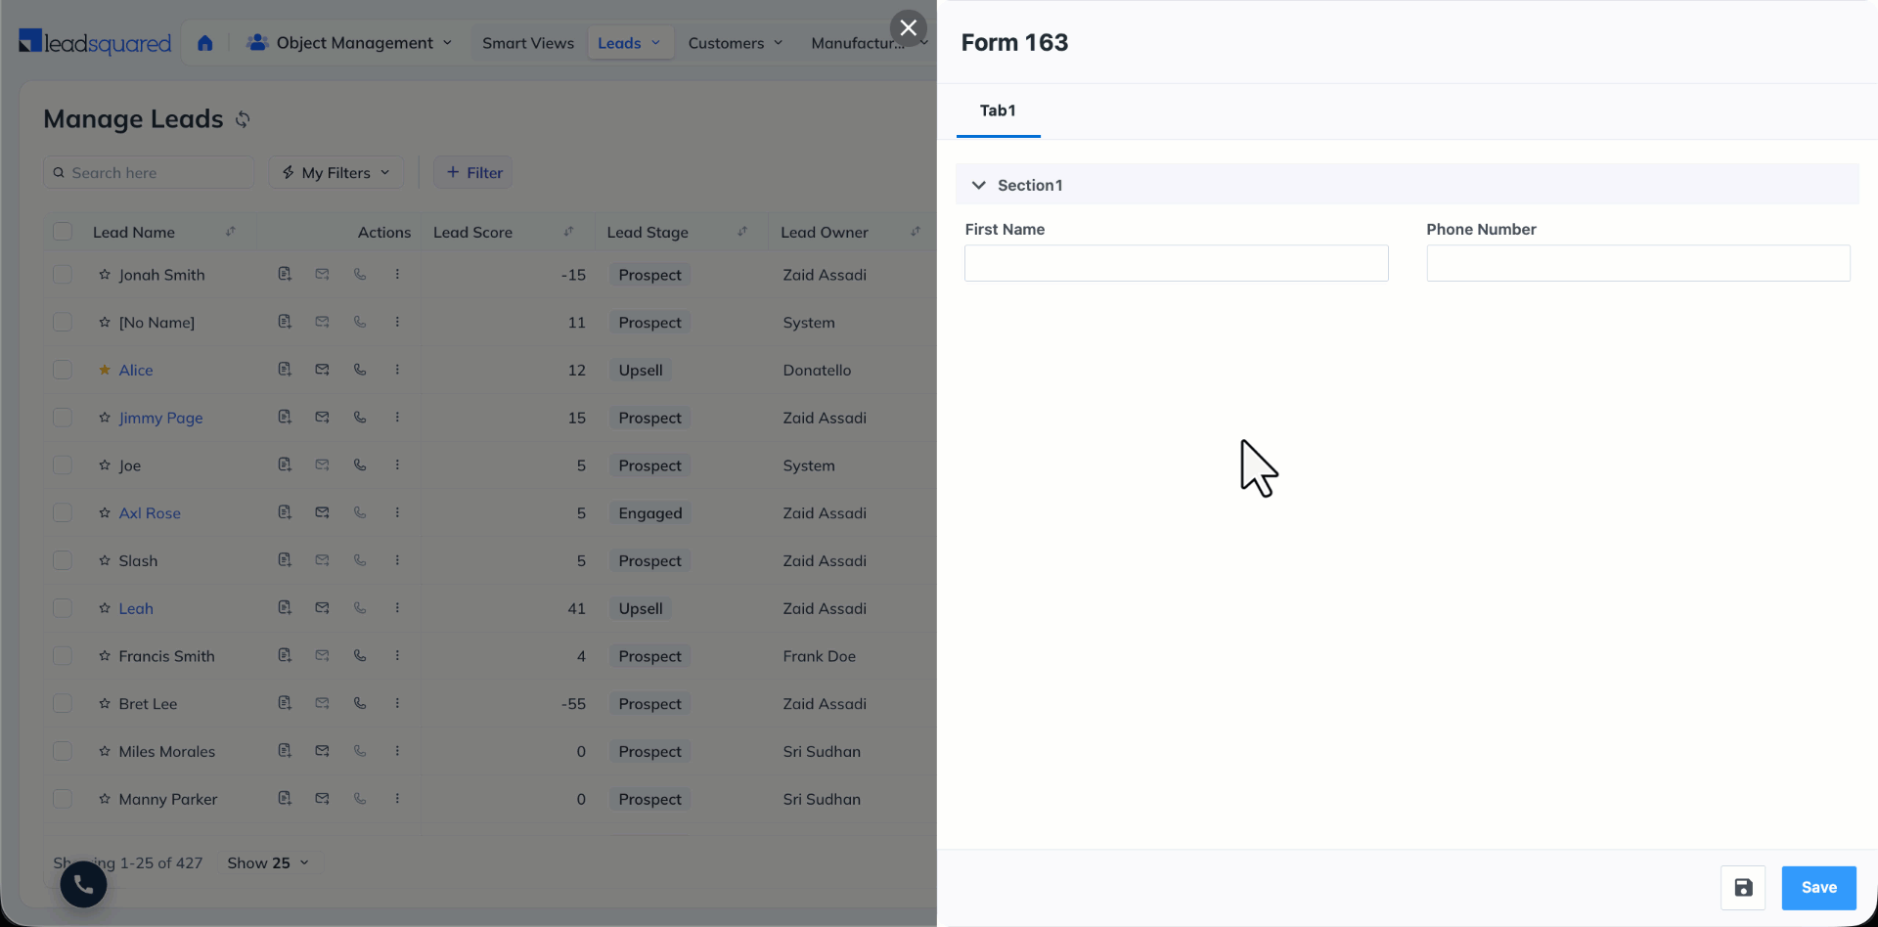Send email to Axl Rose

click(322, 512)
